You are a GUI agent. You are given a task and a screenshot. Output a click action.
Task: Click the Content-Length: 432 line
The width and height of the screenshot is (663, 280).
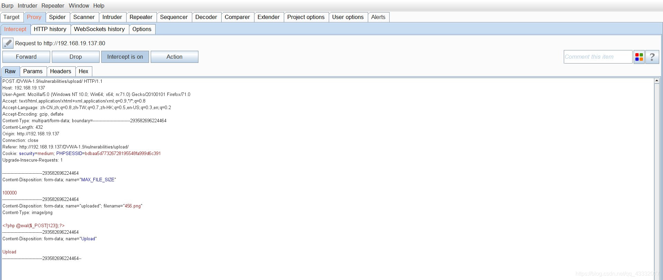pos(23,127)
